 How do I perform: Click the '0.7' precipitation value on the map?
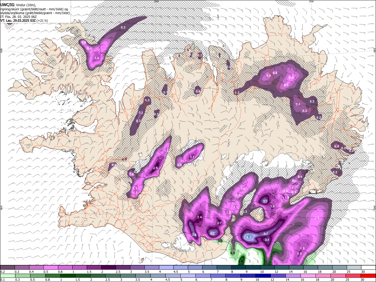pos(317,218)
